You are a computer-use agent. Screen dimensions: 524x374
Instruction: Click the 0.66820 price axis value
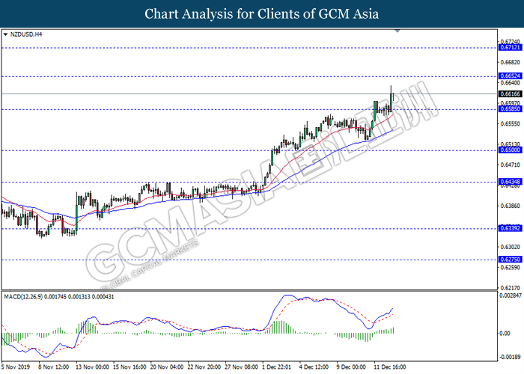pos(510,62)
